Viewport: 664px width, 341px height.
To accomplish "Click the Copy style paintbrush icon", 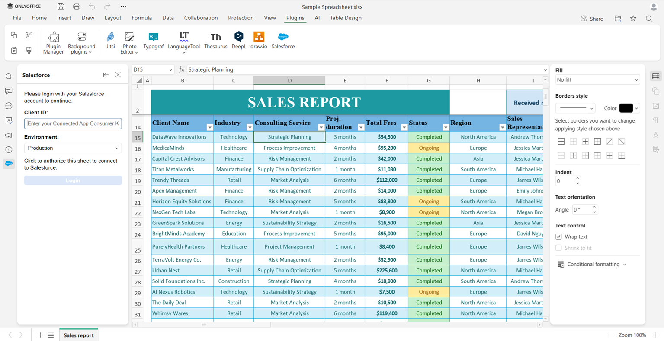I will click(29, 51).
